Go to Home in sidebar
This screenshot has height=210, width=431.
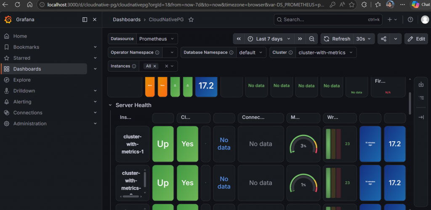(x=20, y=36)
